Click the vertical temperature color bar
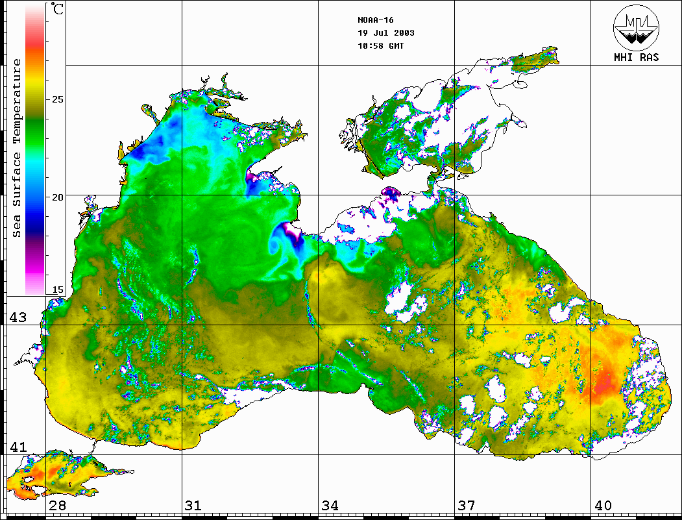 point(35,149)
